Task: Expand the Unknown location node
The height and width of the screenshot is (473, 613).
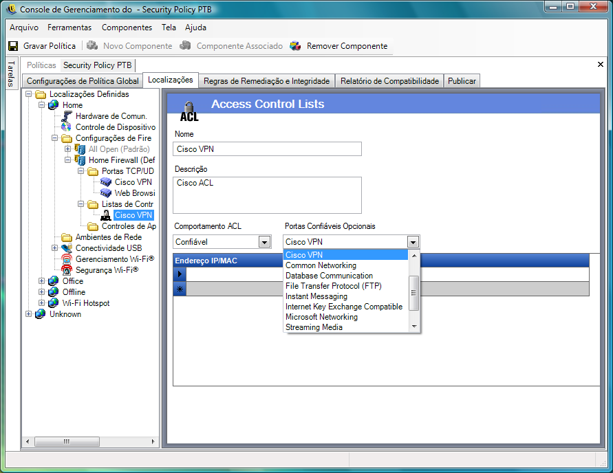Action: coord(28,313)
